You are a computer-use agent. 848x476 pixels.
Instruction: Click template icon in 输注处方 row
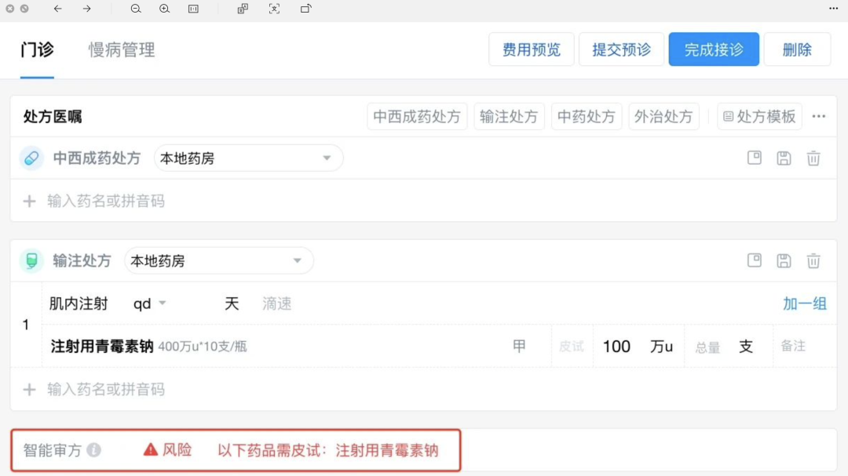(754, 260)
